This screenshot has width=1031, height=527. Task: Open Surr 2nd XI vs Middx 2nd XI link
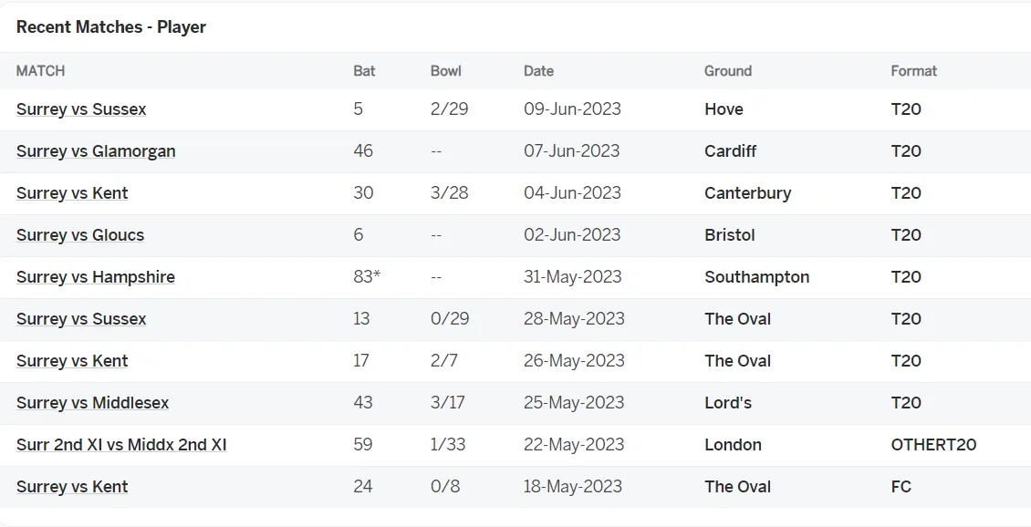pos(121,445)
